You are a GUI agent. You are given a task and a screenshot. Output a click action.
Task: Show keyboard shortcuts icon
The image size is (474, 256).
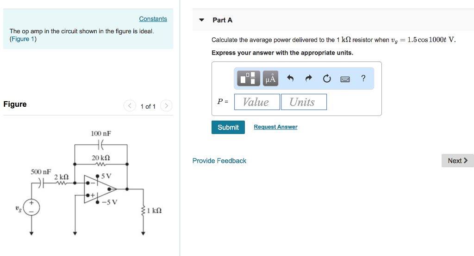[x=345, y=79]
